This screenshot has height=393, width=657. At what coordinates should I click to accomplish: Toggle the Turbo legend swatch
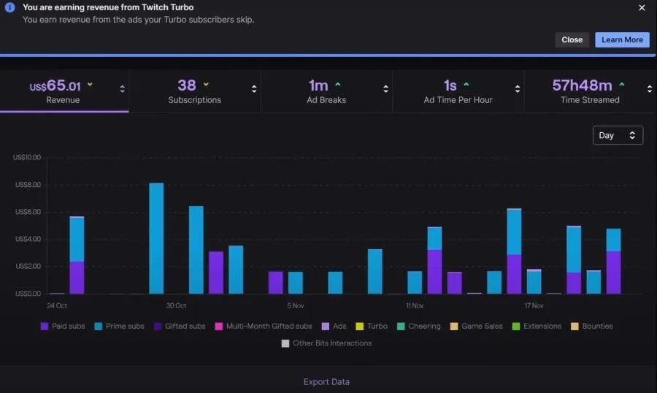pos(359,327)
